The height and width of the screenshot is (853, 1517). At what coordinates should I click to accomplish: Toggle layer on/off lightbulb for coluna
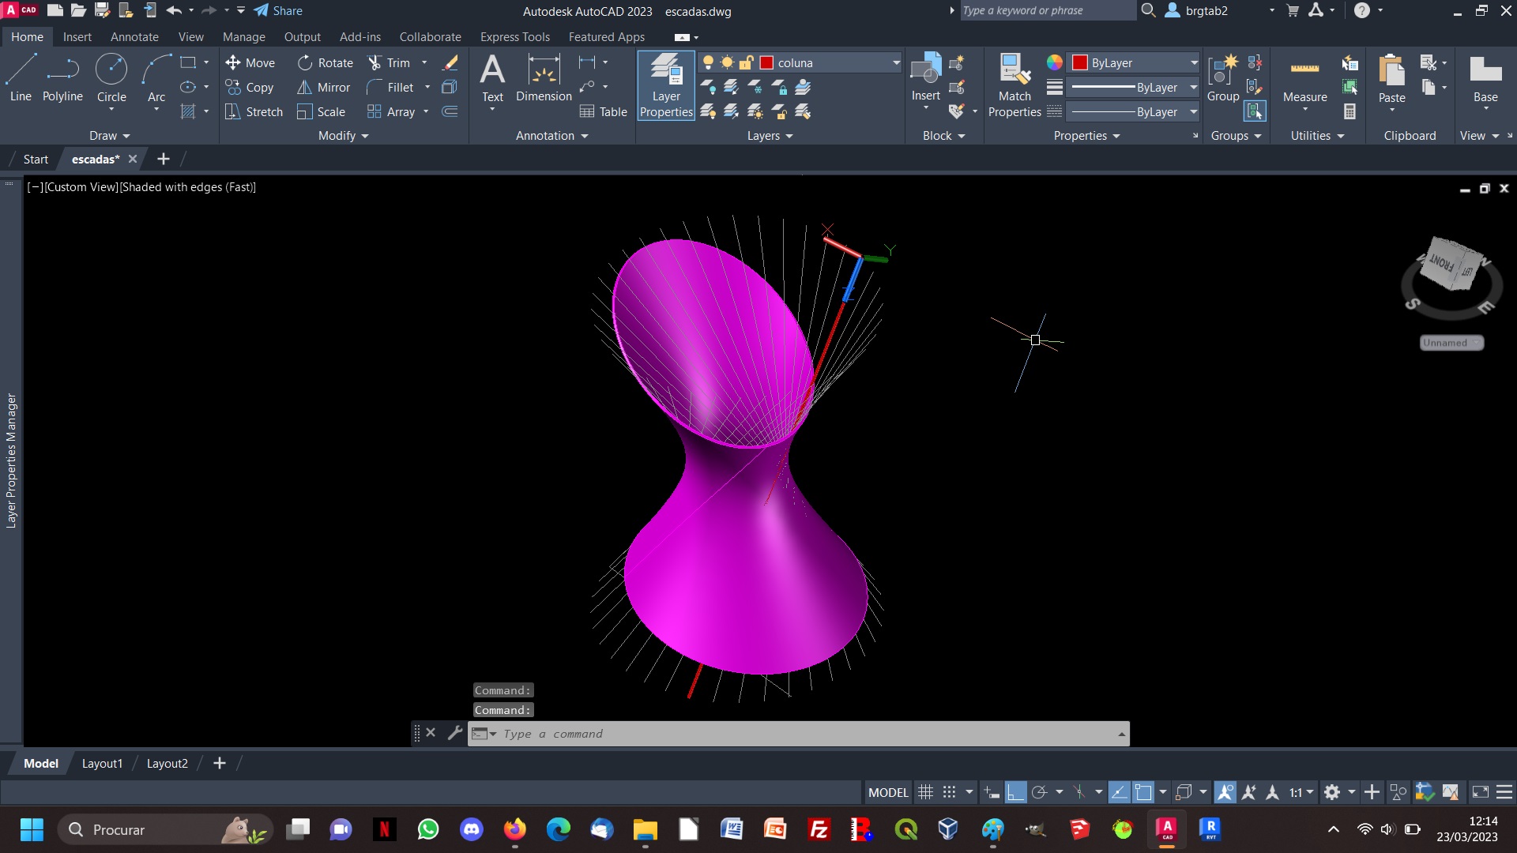click(x=709, y=62)
